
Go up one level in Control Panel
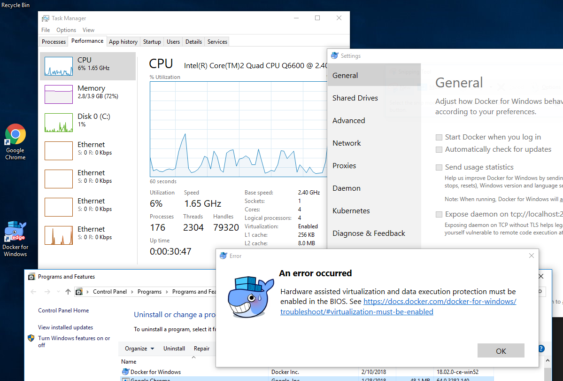[68, 292]
